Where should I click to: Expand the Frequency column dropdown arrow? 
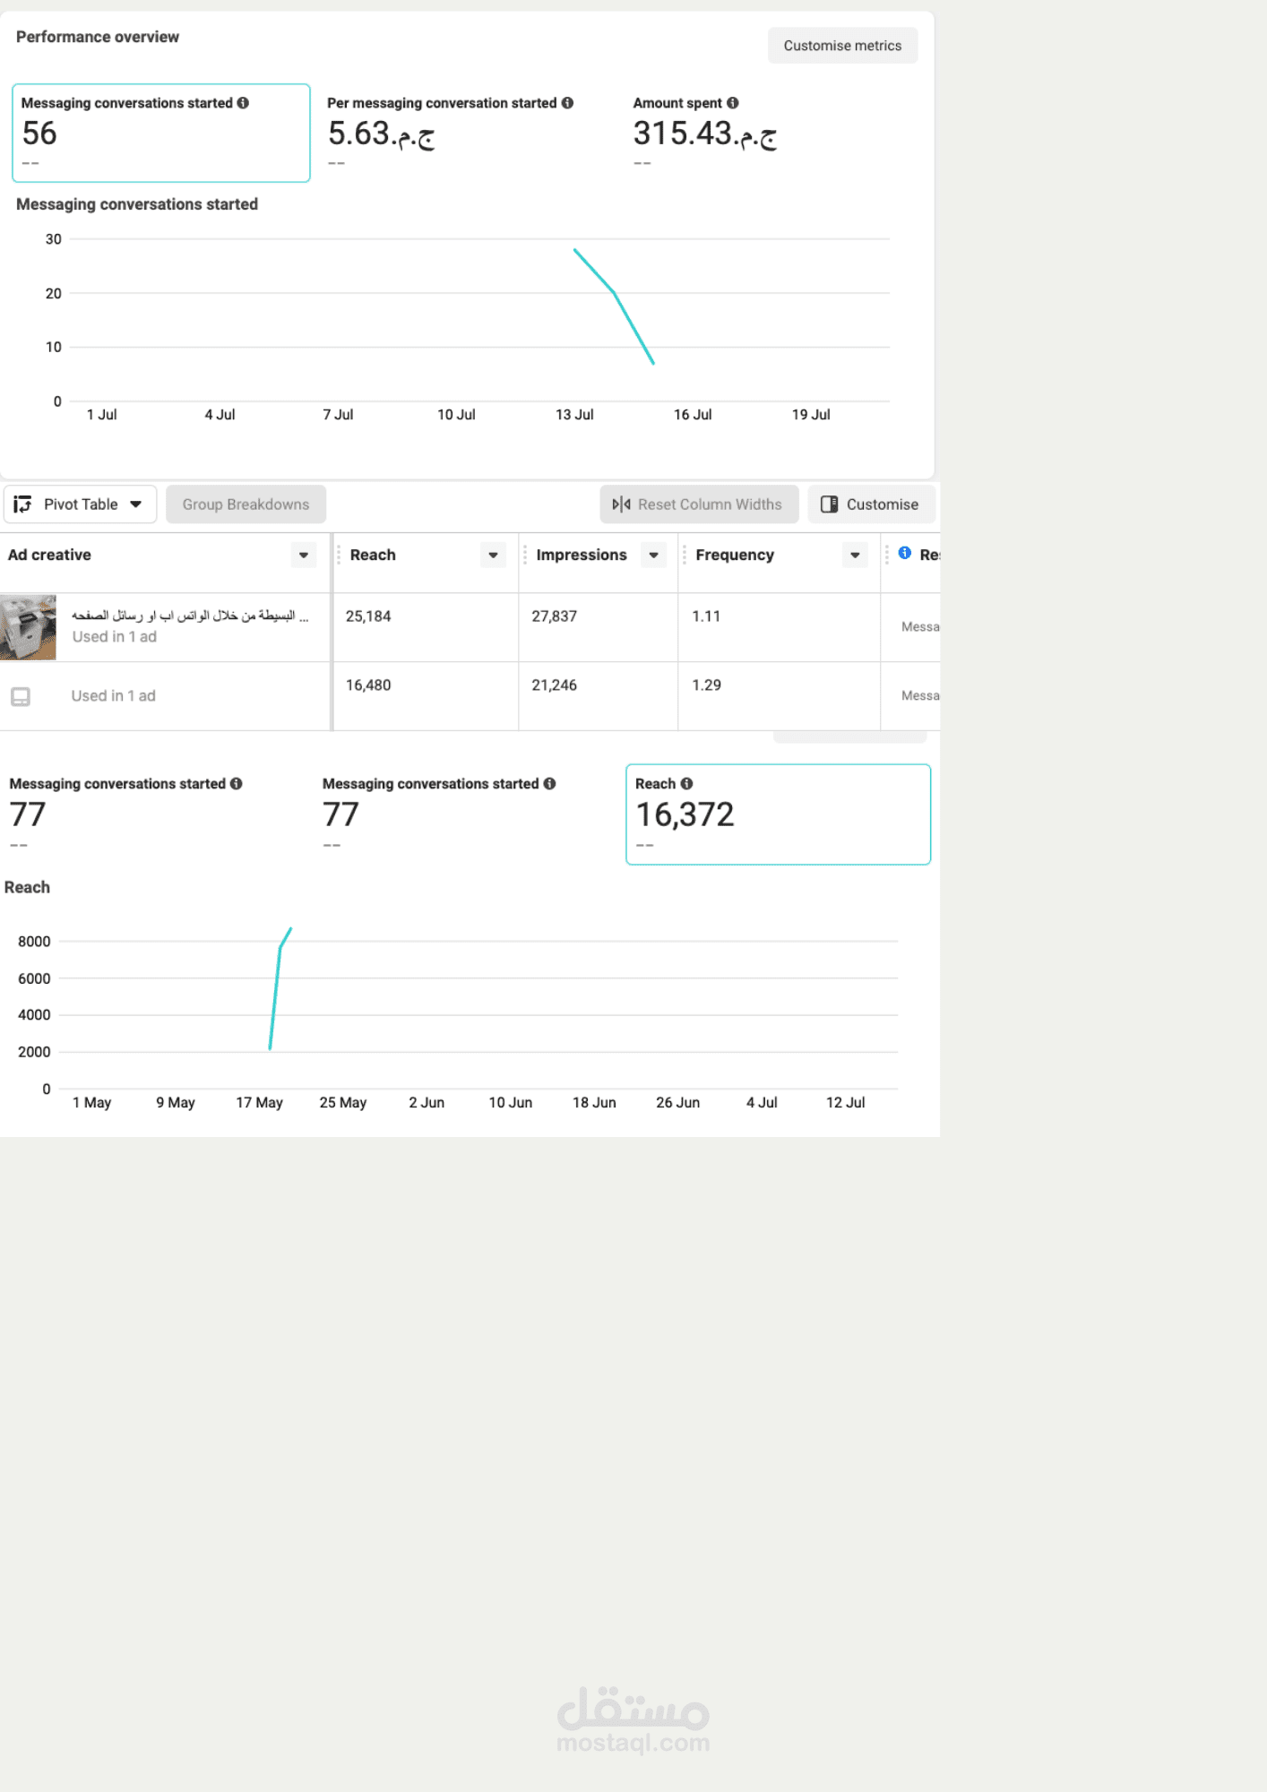click(855, 556)
